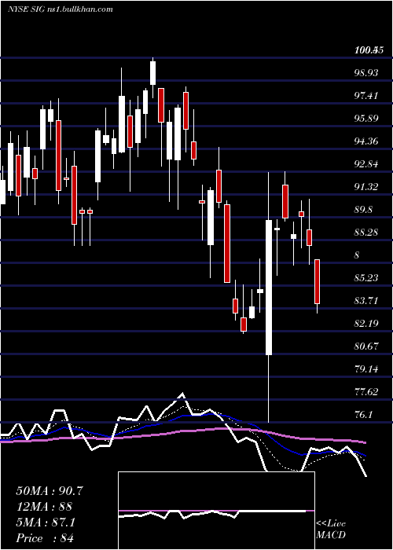Select the 88.28 price axis label
393x550 pixels.
(x=367, y=233)
